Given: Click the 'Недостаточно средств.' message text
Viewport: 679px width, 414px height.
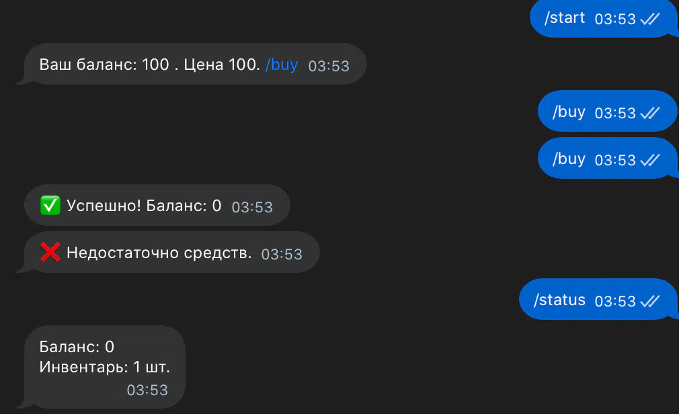Looking at the screenshot, I should (x=159, y=253).
